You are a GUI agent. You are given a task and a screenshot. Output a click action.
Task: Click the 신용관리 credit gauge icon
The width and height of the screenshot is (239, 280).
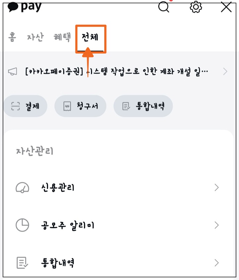point(22,188)
